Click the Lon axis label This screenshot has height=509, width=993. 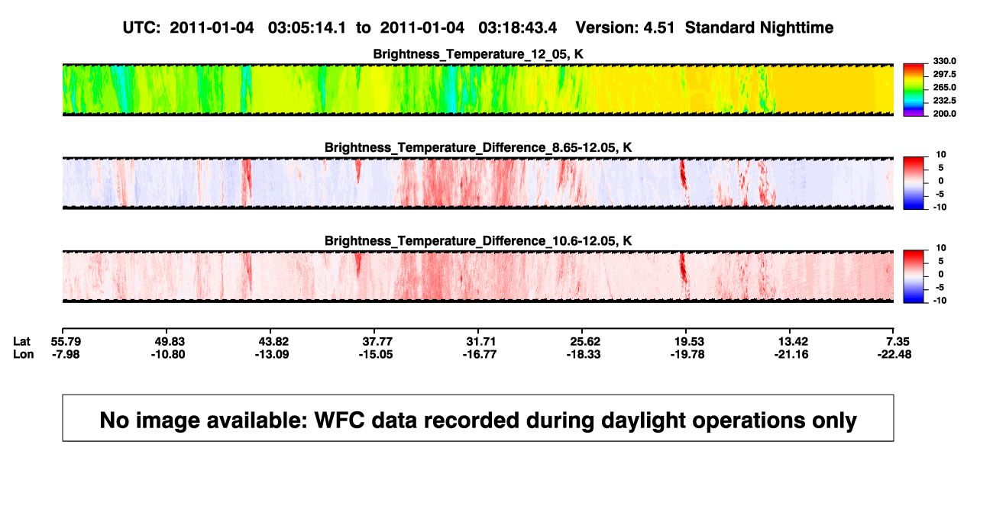click(x=23, y=354)
